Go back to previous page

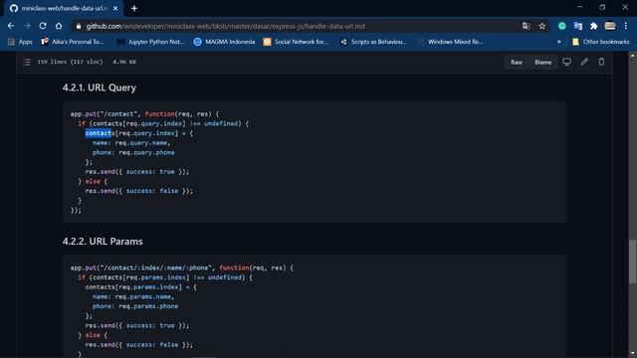click(11, 26)
